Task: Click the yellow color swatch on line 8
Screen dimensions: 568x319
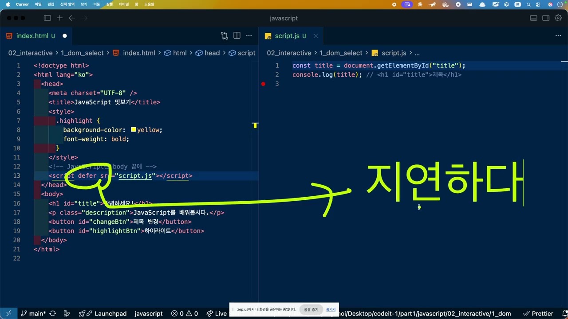Action: tap(133, 130)
